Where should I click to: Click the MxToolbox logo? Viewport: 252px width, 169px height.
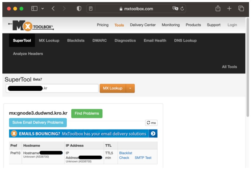31,25
